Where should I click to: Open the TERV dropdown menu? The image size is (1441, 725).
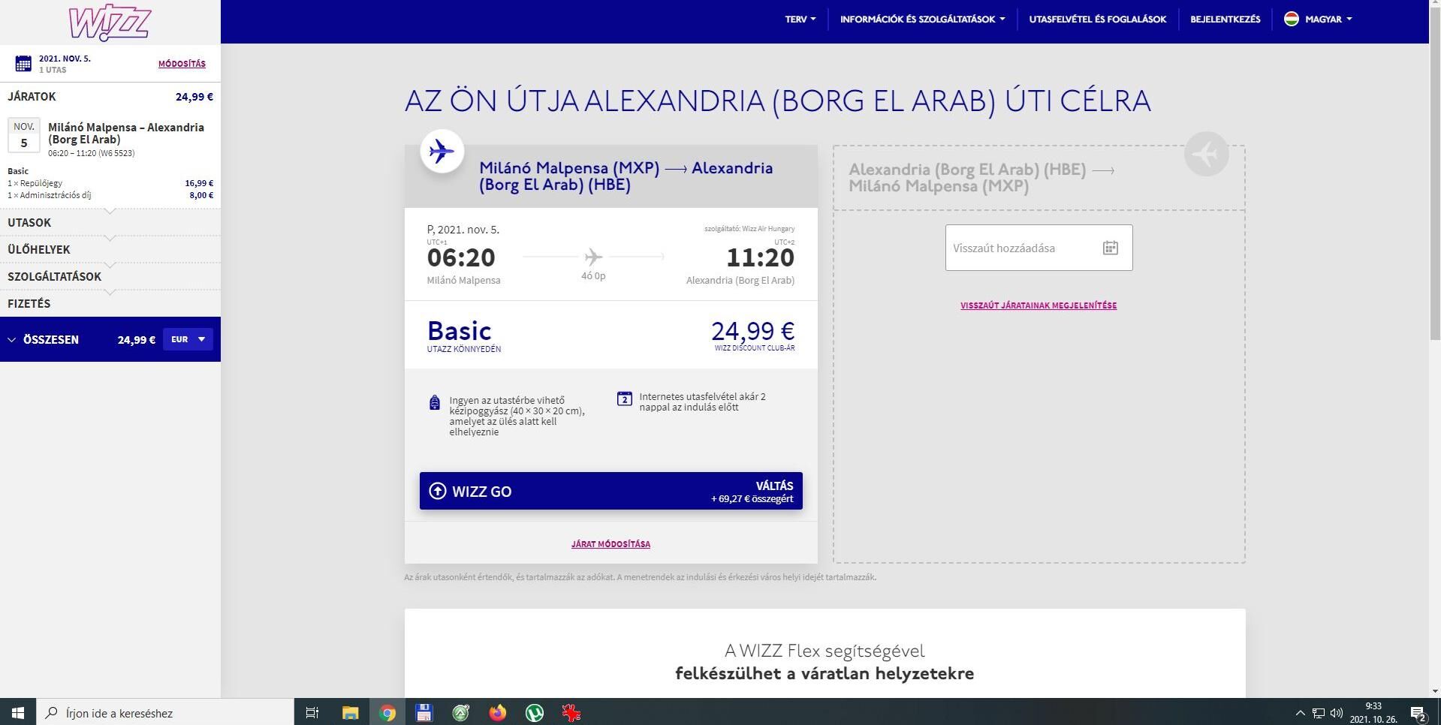point(800,20)
